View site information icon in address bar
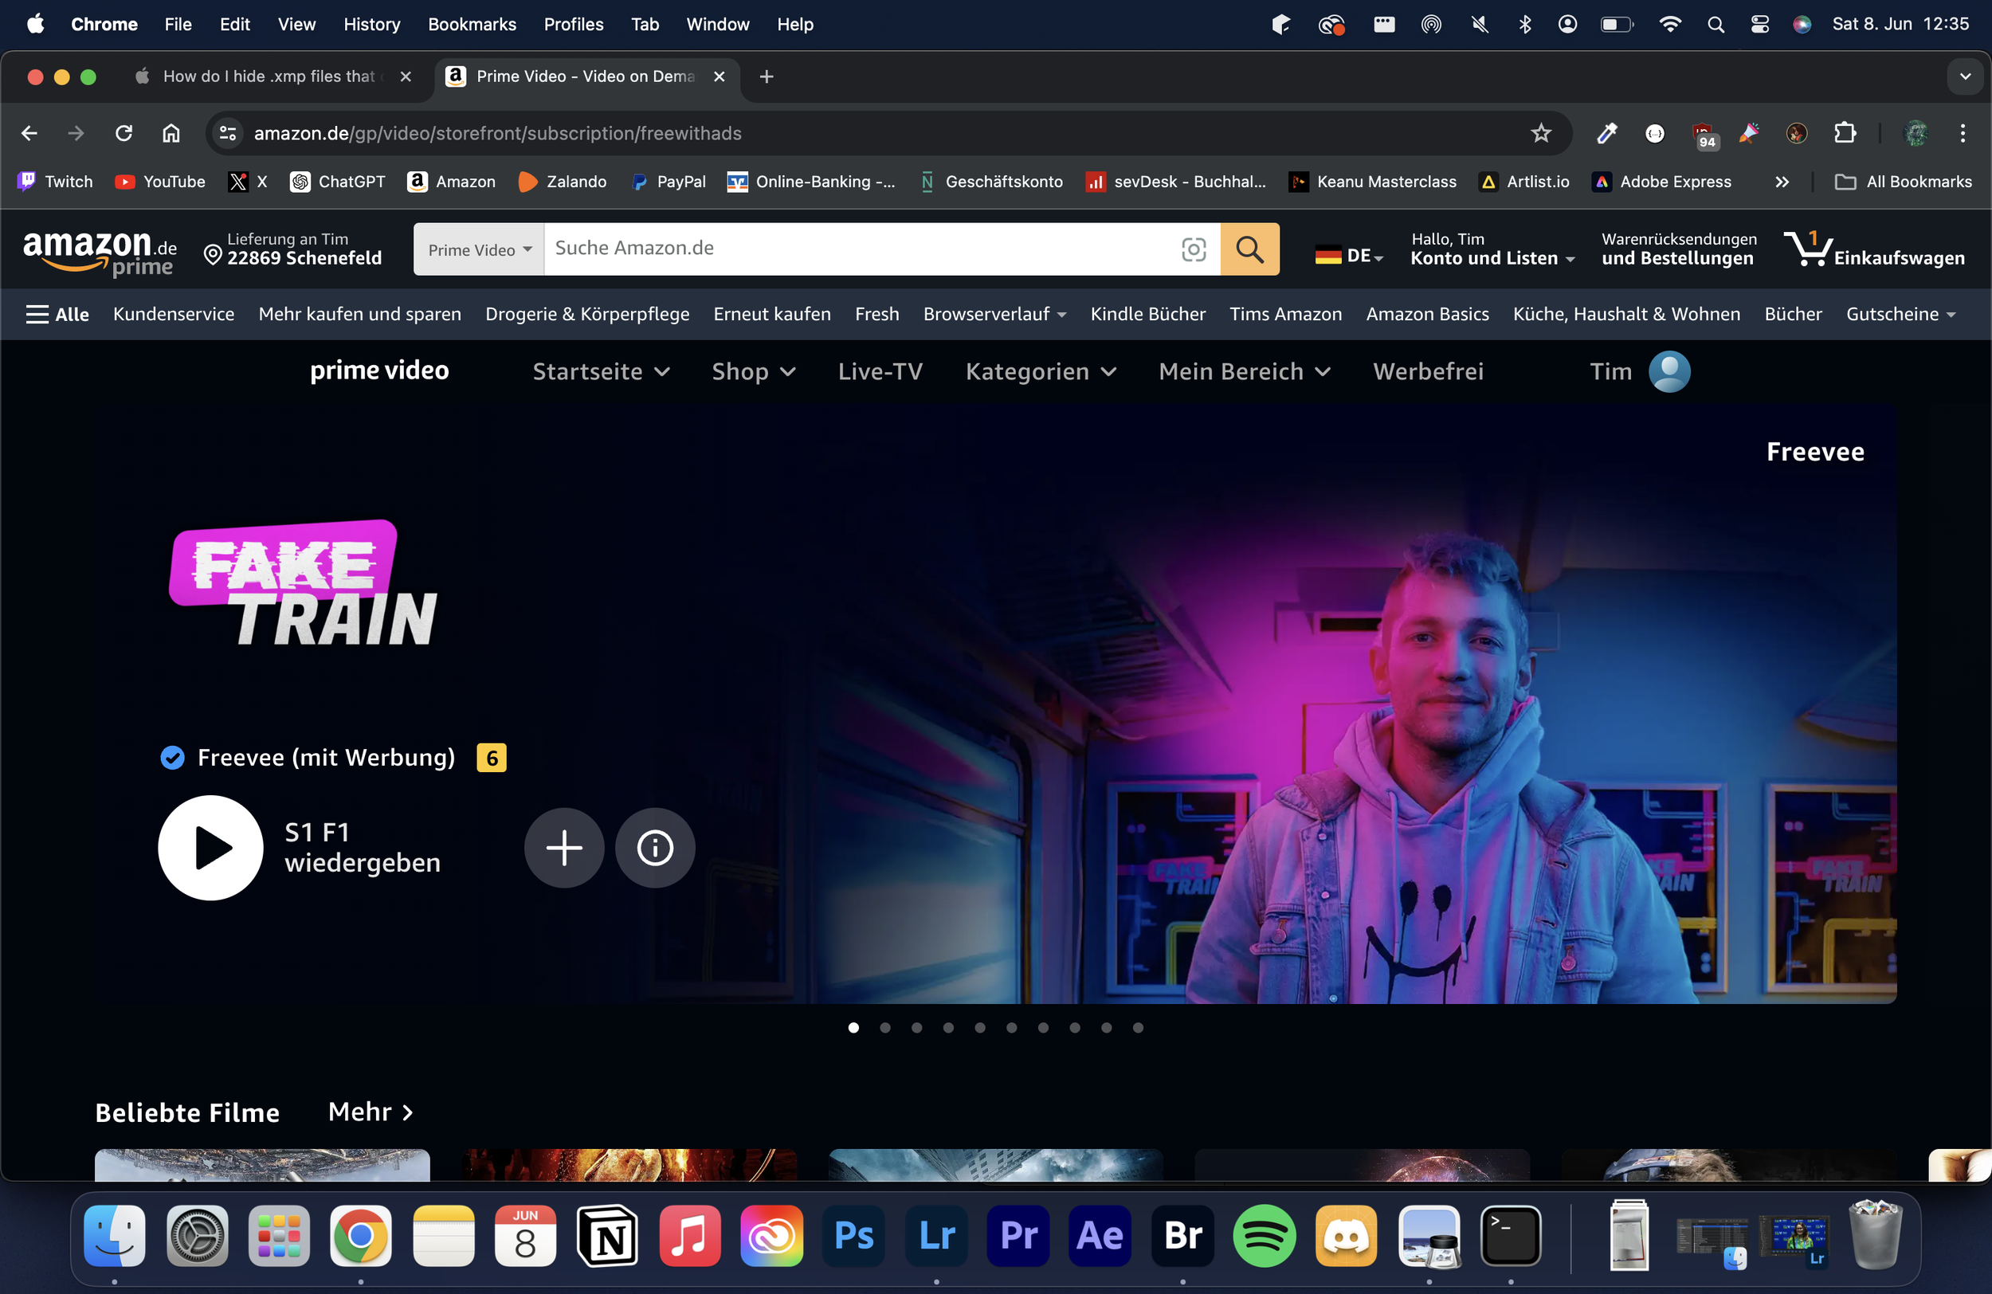 [228, 133]
